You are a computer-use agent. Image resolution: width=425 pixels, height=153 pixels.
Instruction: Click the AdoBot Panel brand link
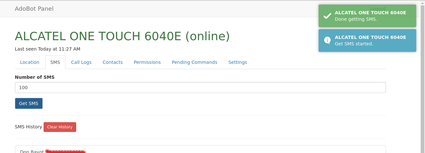tap(34, 9)
